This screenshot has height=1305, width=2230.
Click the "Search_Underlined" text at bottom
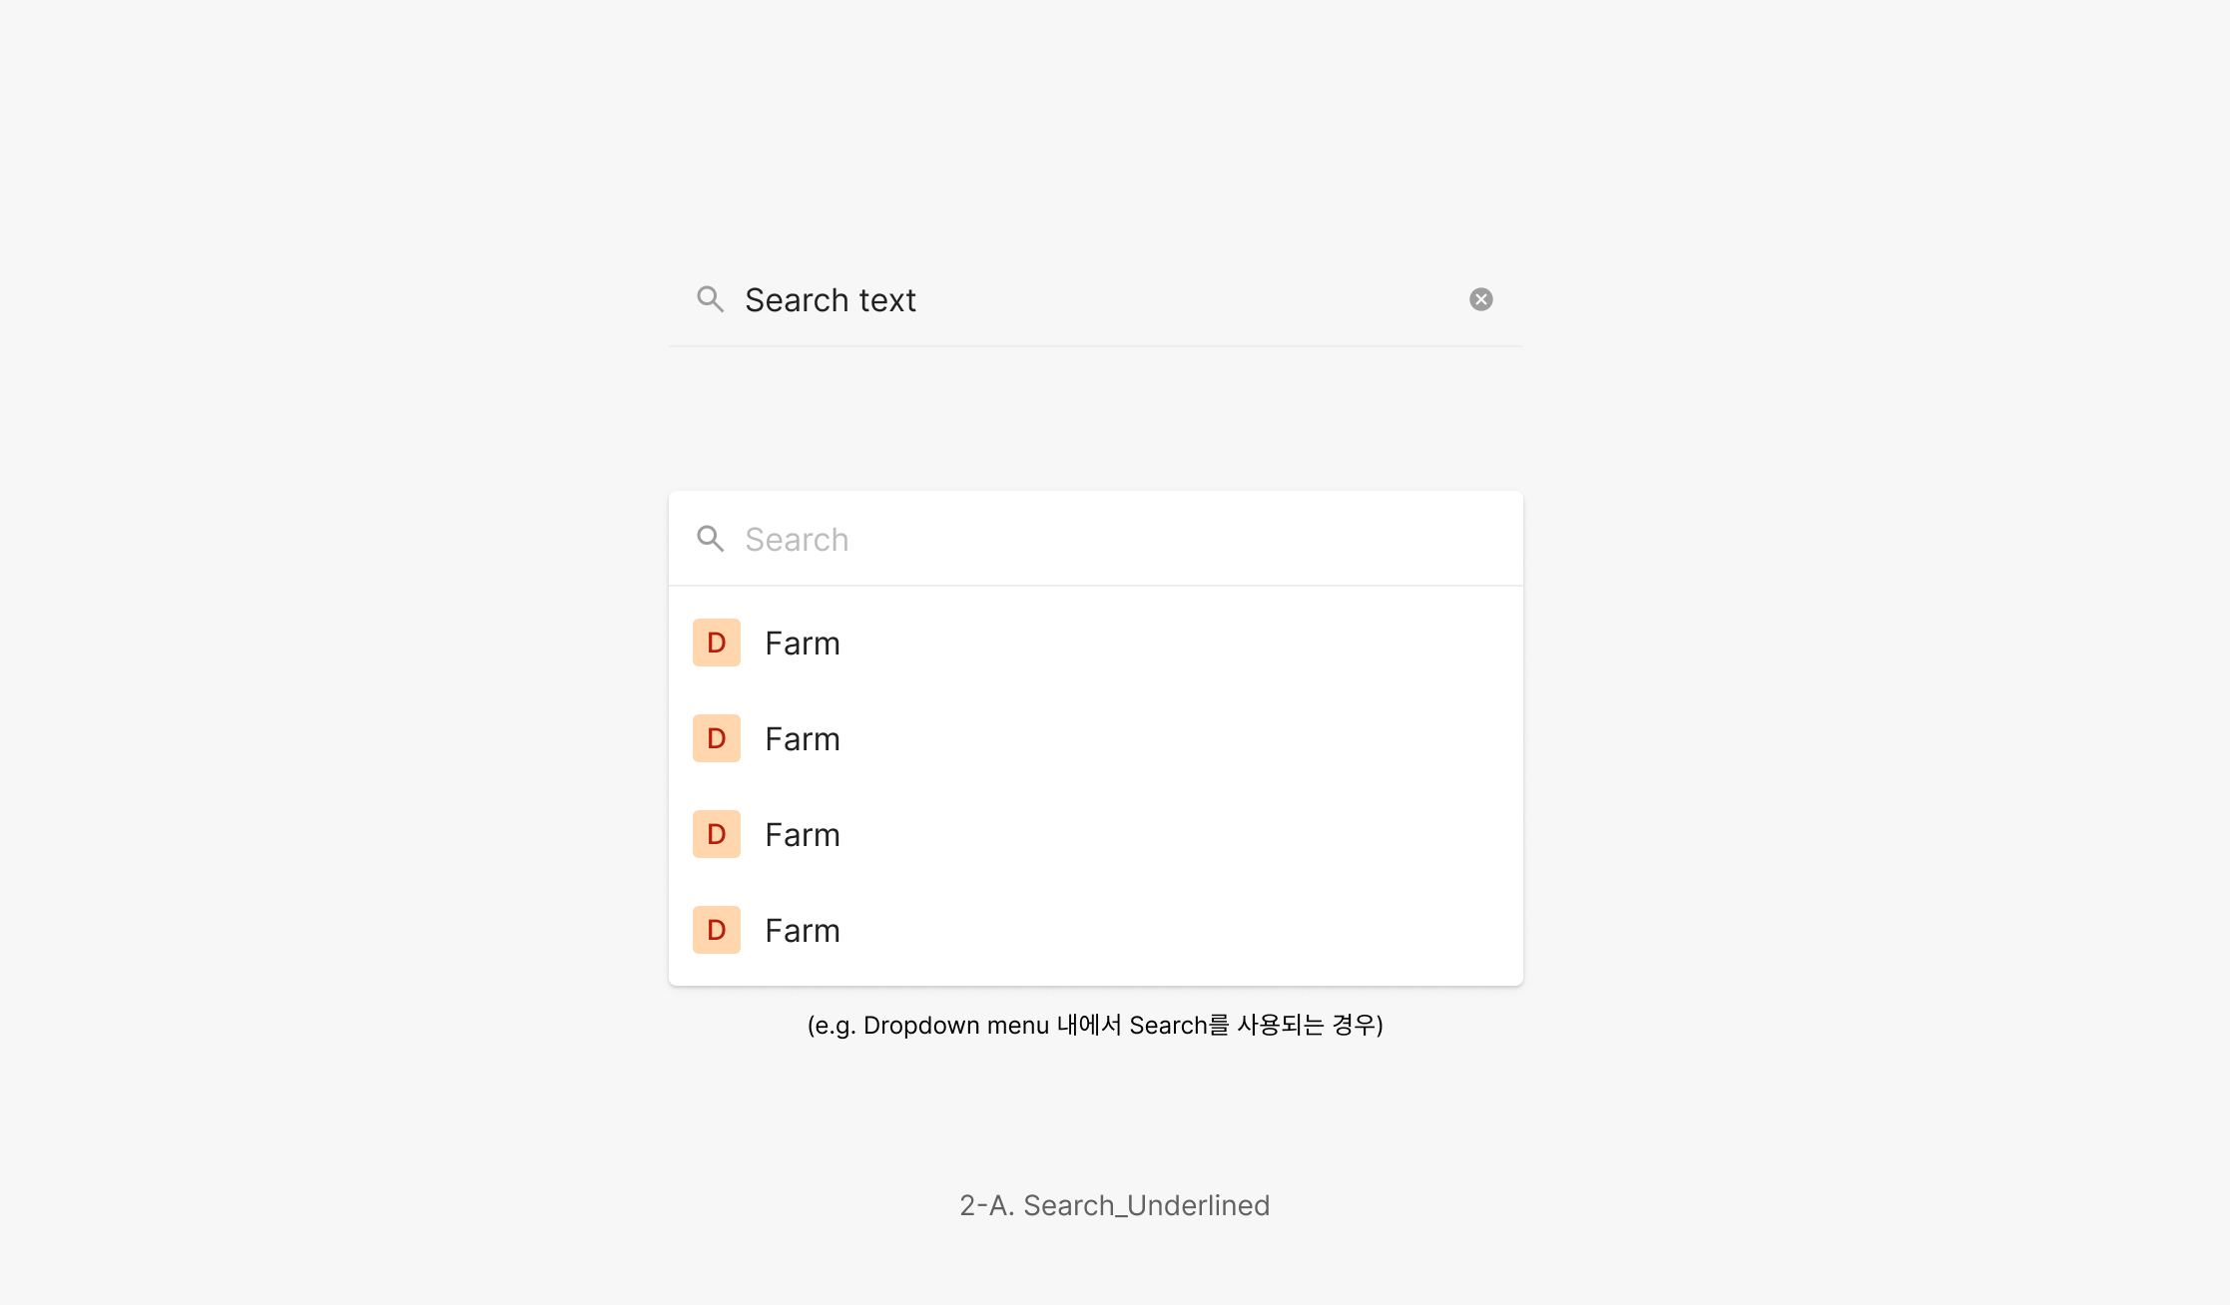1146,1205
